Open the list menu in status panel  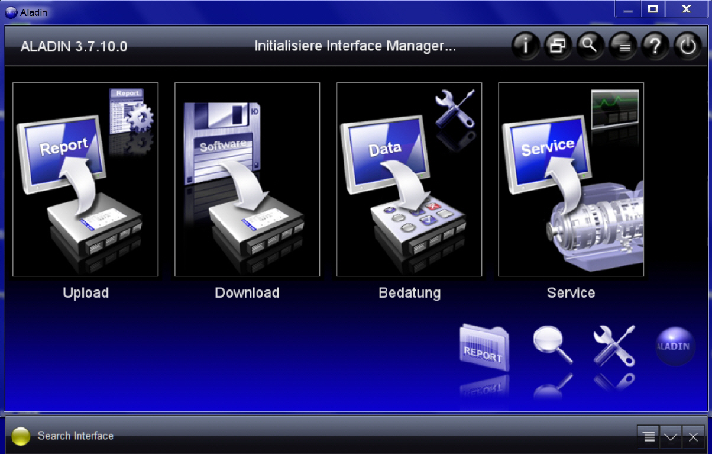click(x=649, y=437)
